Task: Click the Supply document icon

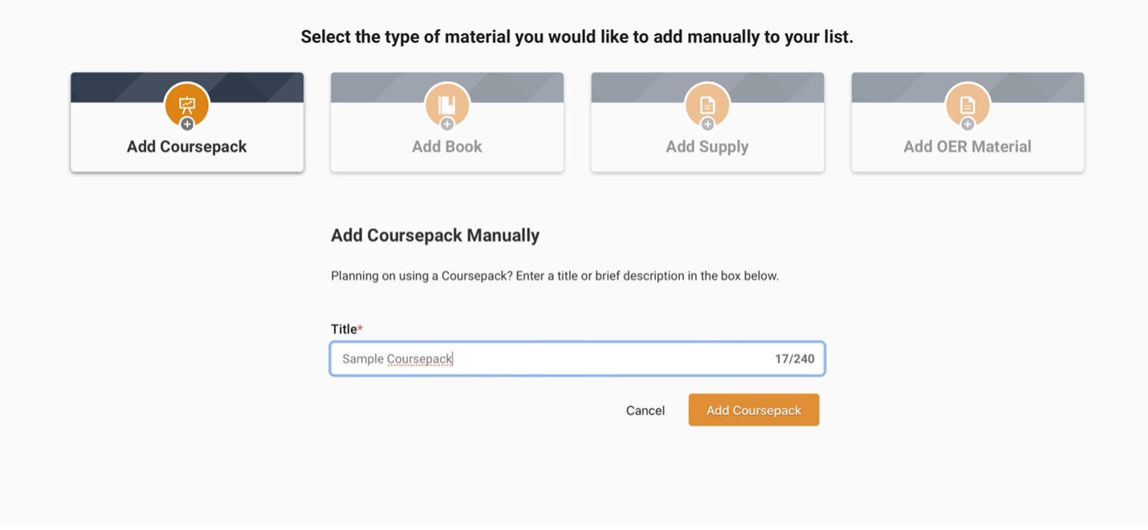Action: (x=706, y=103)
